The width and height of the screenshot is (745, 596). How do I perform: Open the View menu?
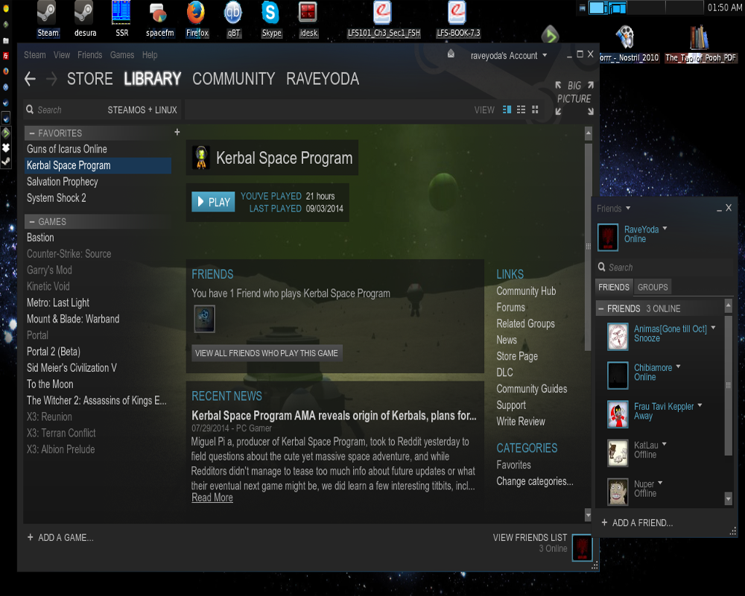coord(62,54)
